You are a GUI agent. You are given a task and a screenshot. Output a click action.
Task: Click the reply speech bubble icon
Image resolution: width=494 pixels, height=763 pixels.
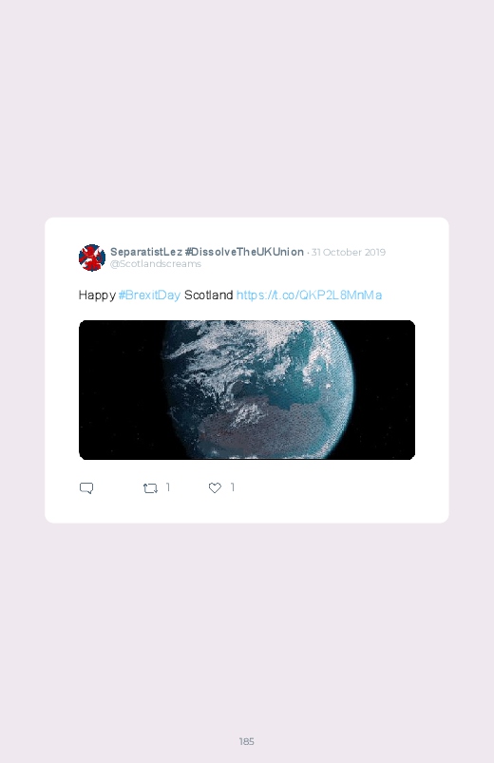click(x=86, y=488)
